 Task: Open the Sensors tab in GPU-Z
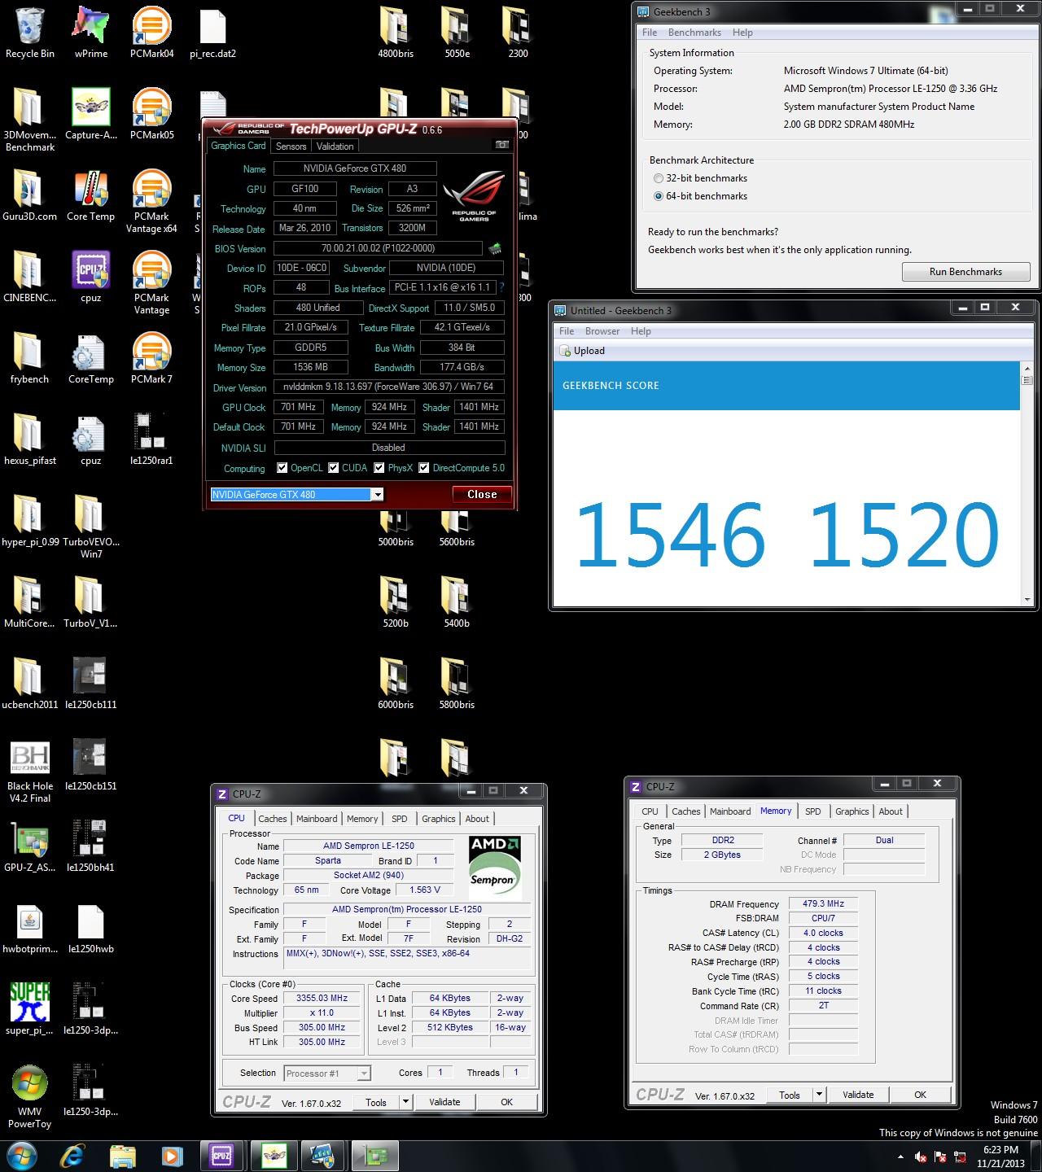point(291,146)
